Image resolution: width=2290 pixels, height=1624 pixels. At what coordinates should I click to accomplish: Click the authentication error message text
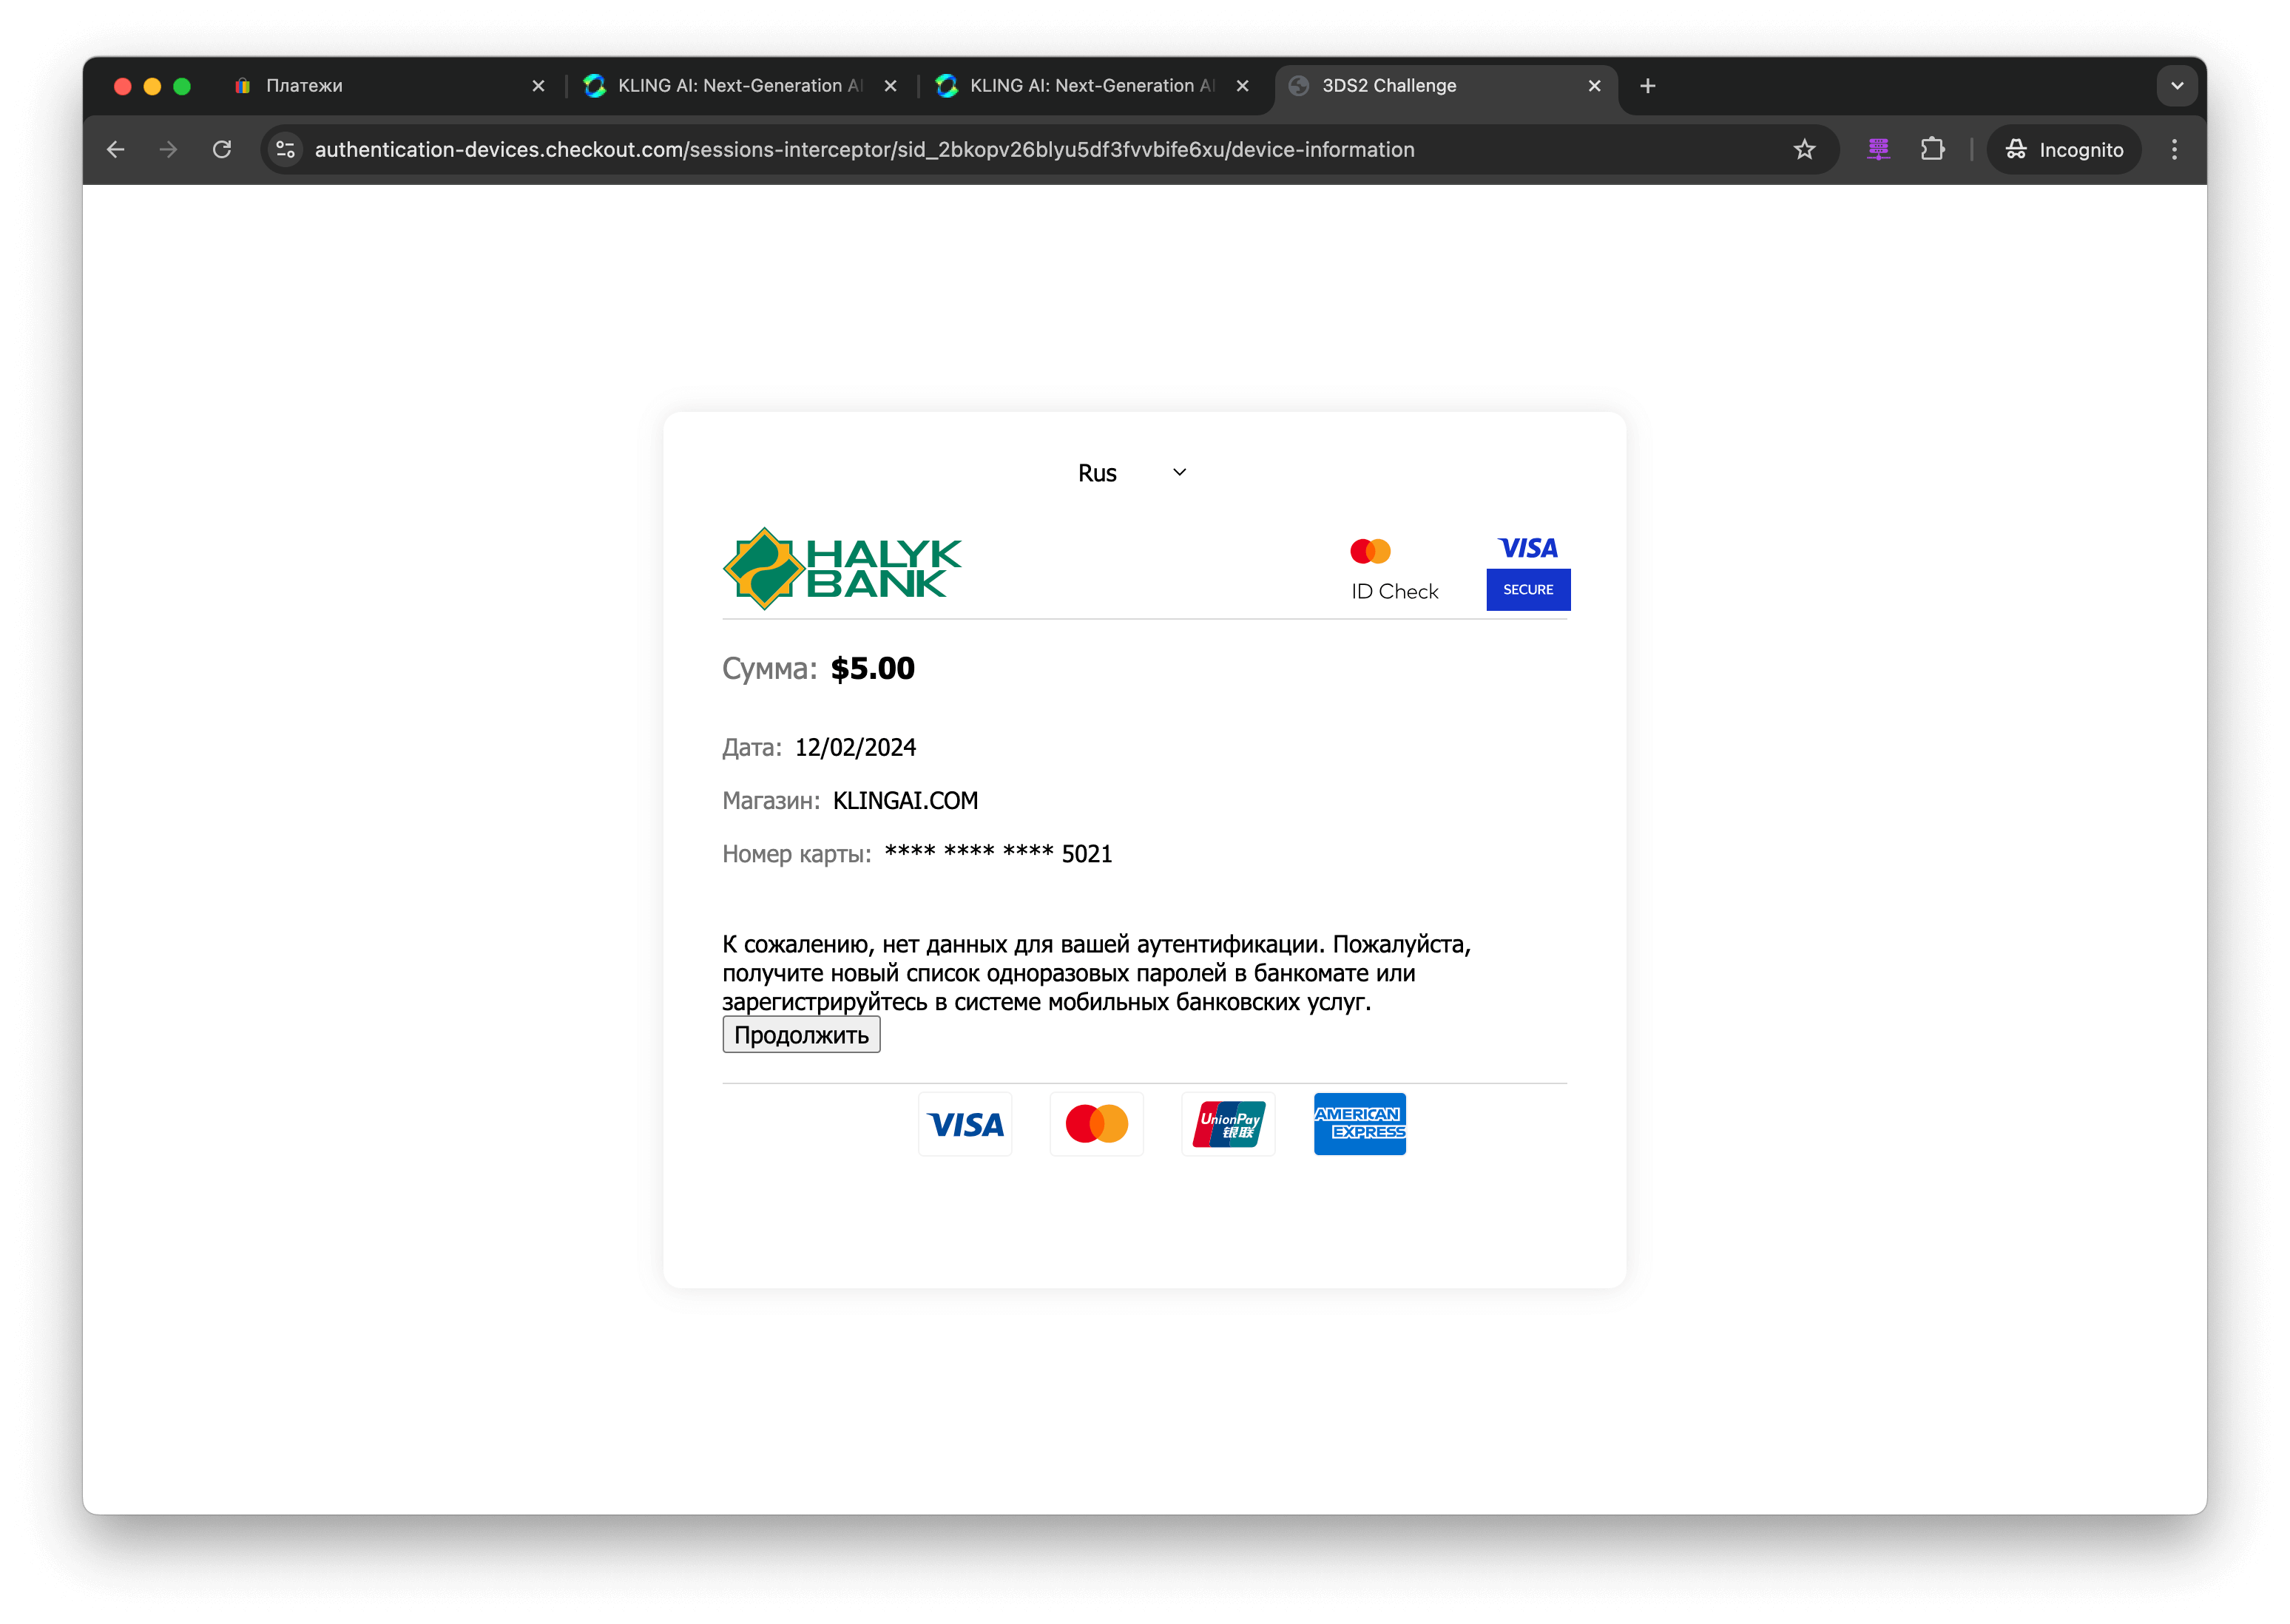(1096, 973)
